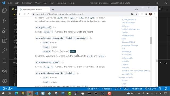Viewport: 170px width, 96px height.
Task: Open the Help menu in VS Code
Action: click(72, 3)
